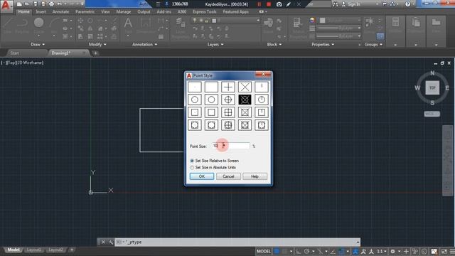Select the square-and-circle empty point style
455x256 pixels.
(211, 125)
